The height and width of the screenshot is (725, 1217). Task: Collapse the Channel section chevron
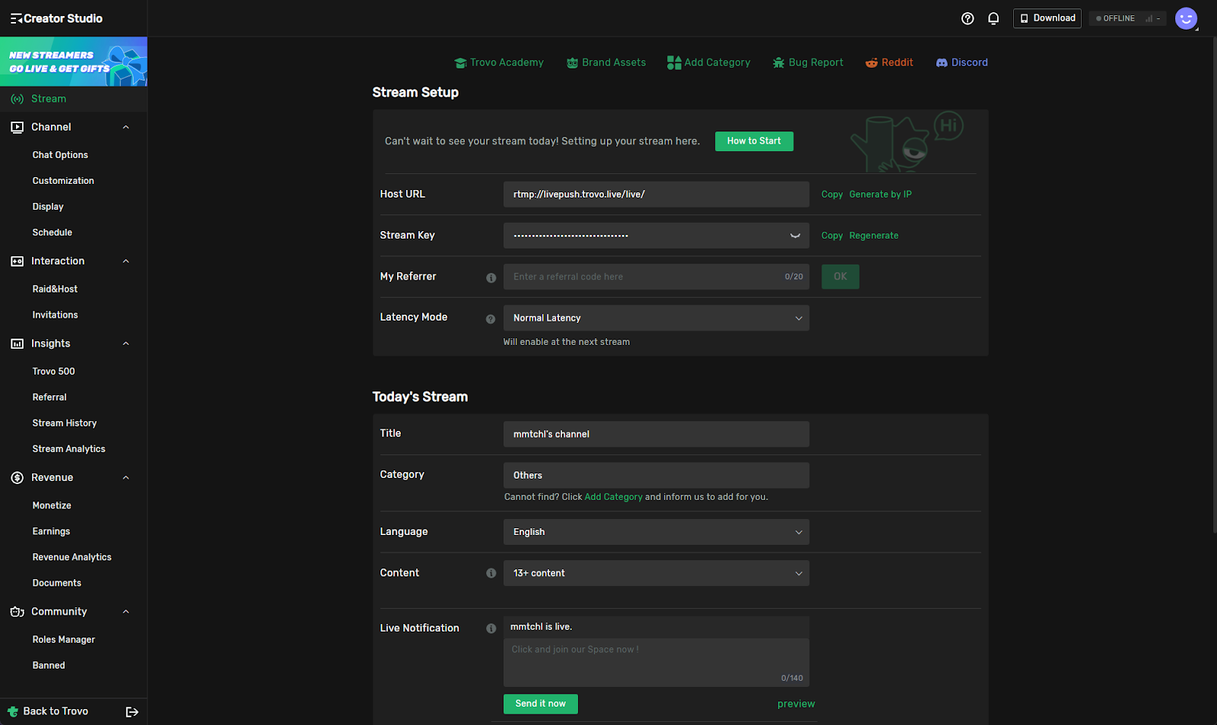[126, 127]
